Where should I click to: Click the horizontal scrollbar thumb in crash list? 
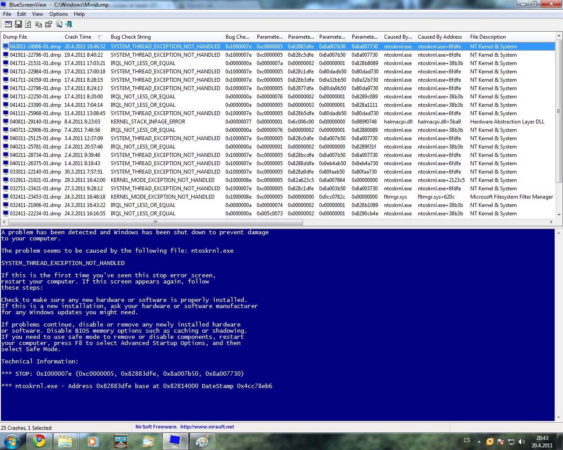155,222
